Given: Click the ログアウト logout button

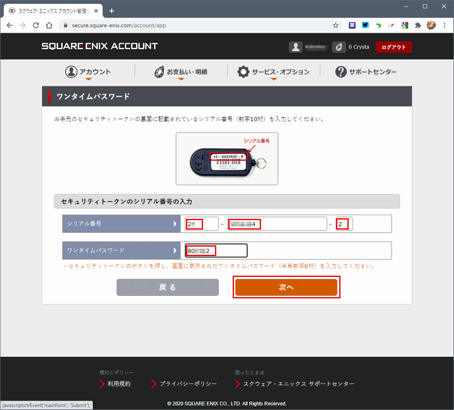Looking at the screenshot, I should (393, 47).
